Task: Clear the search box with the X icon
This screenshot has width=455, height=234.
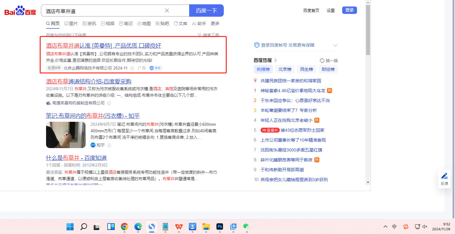Action: tap(167, 11)
